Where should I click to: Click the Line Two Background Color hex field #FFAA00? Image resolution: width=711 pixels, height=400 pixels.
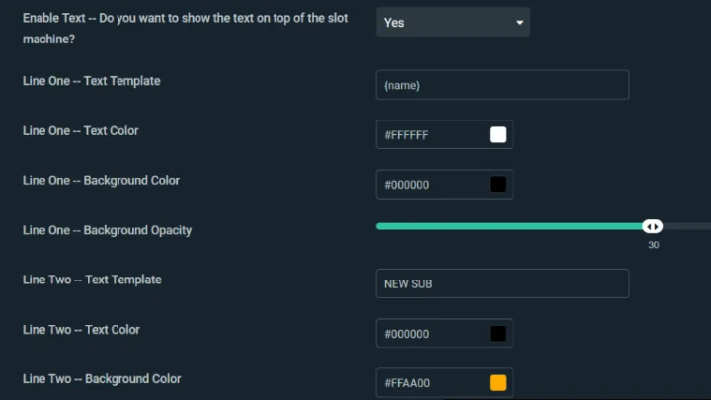point(430,383)
